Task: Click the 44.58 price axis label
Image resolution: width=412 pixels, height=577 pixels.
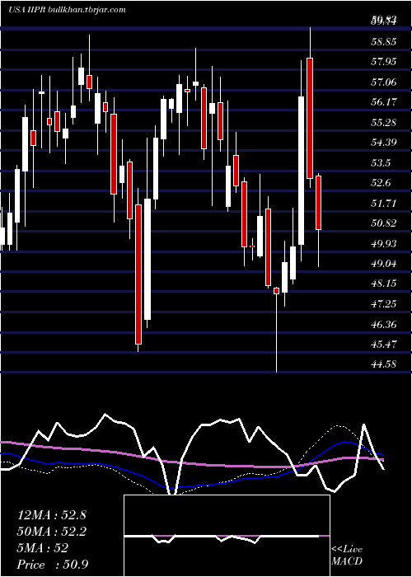Action: click(x=383, y=364)
